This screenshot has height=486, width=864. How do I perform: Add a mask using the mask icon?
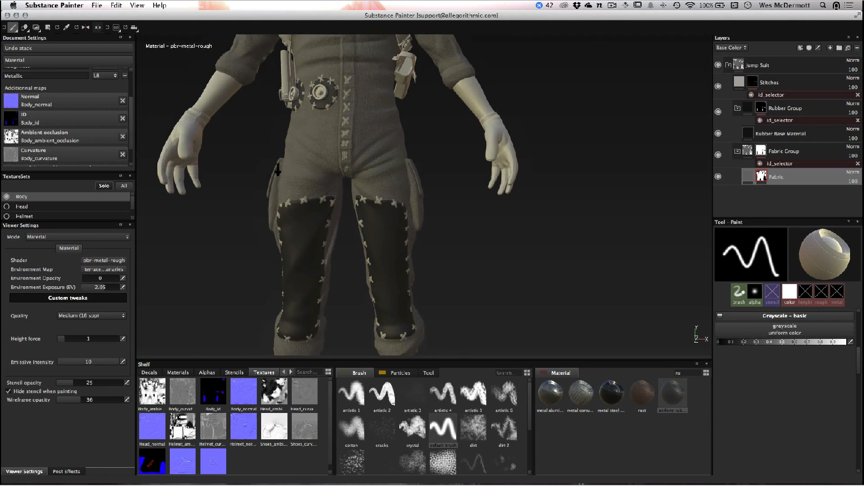(809, 48)
